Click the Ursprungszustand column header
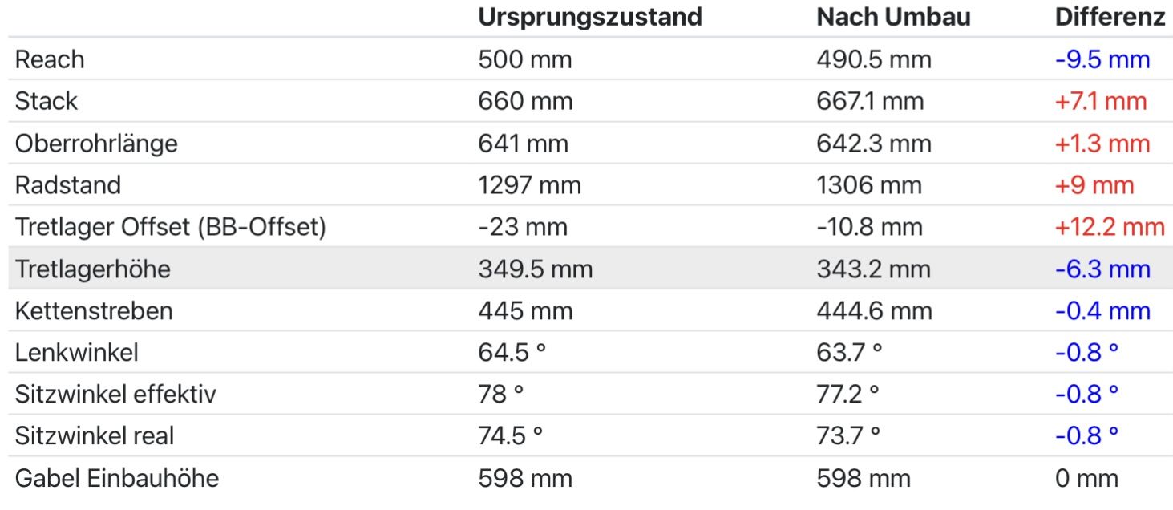The width and height of the screenshot is (1173, 510). [x=589, y=18]
